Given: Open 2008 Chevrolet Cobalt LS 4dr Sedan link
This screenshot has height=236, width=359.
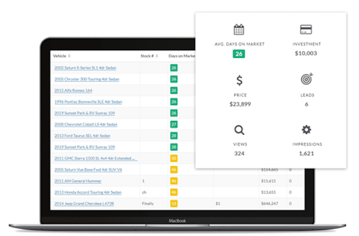Looking at the screenshot, I should coord(86,124).
